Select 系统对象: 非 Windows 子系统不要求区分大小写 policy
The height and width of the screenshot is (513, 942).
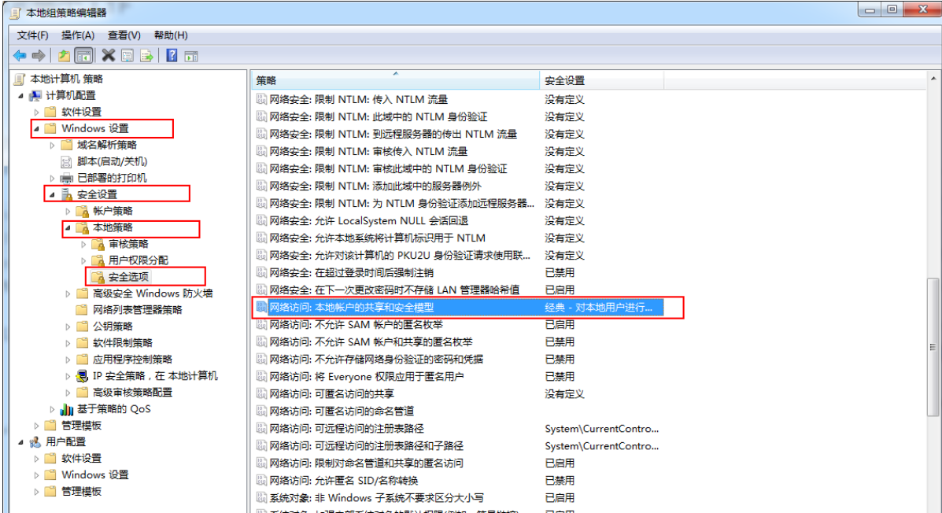pyautogui.click(x=376, y=498)
